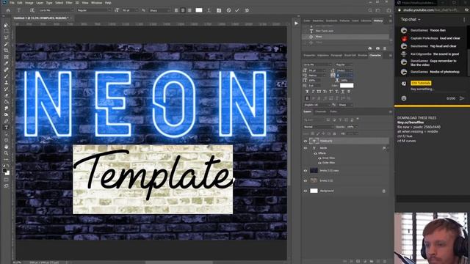Click the foreground color swatch in toolbar

coord(4,171)
